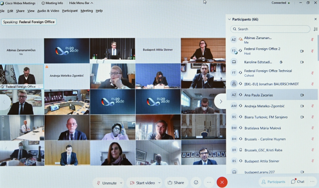The height and width of the screenshot is (188, 319).
Task: Open the Meeting menu
Action: 87,11
